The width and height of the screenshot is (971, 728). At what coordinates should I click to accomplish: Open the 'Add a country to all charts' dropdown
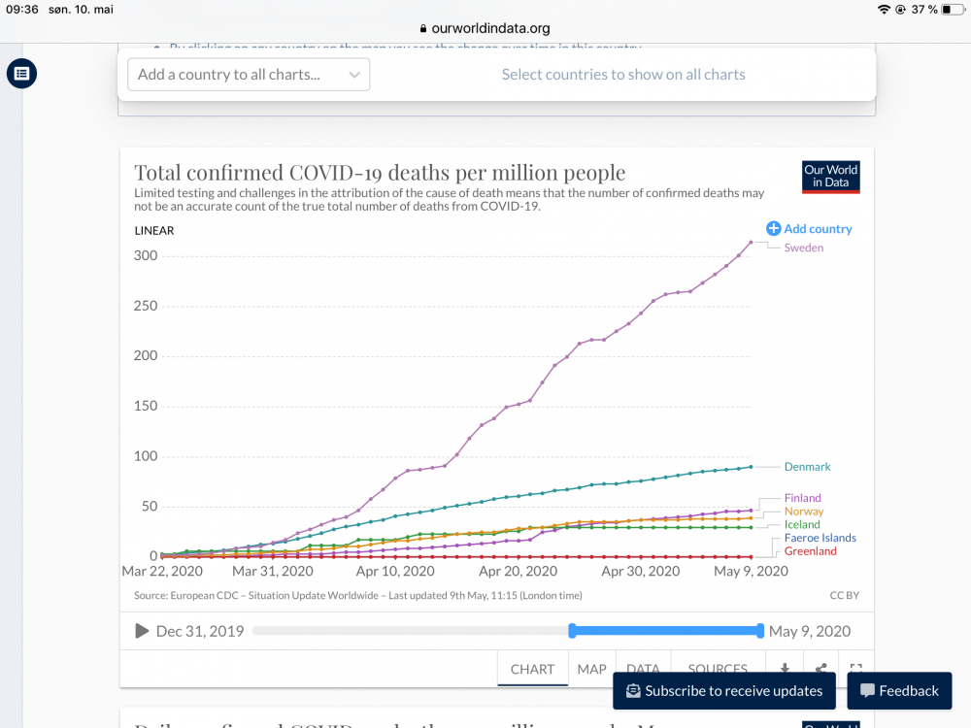click(x=248, y=75)
